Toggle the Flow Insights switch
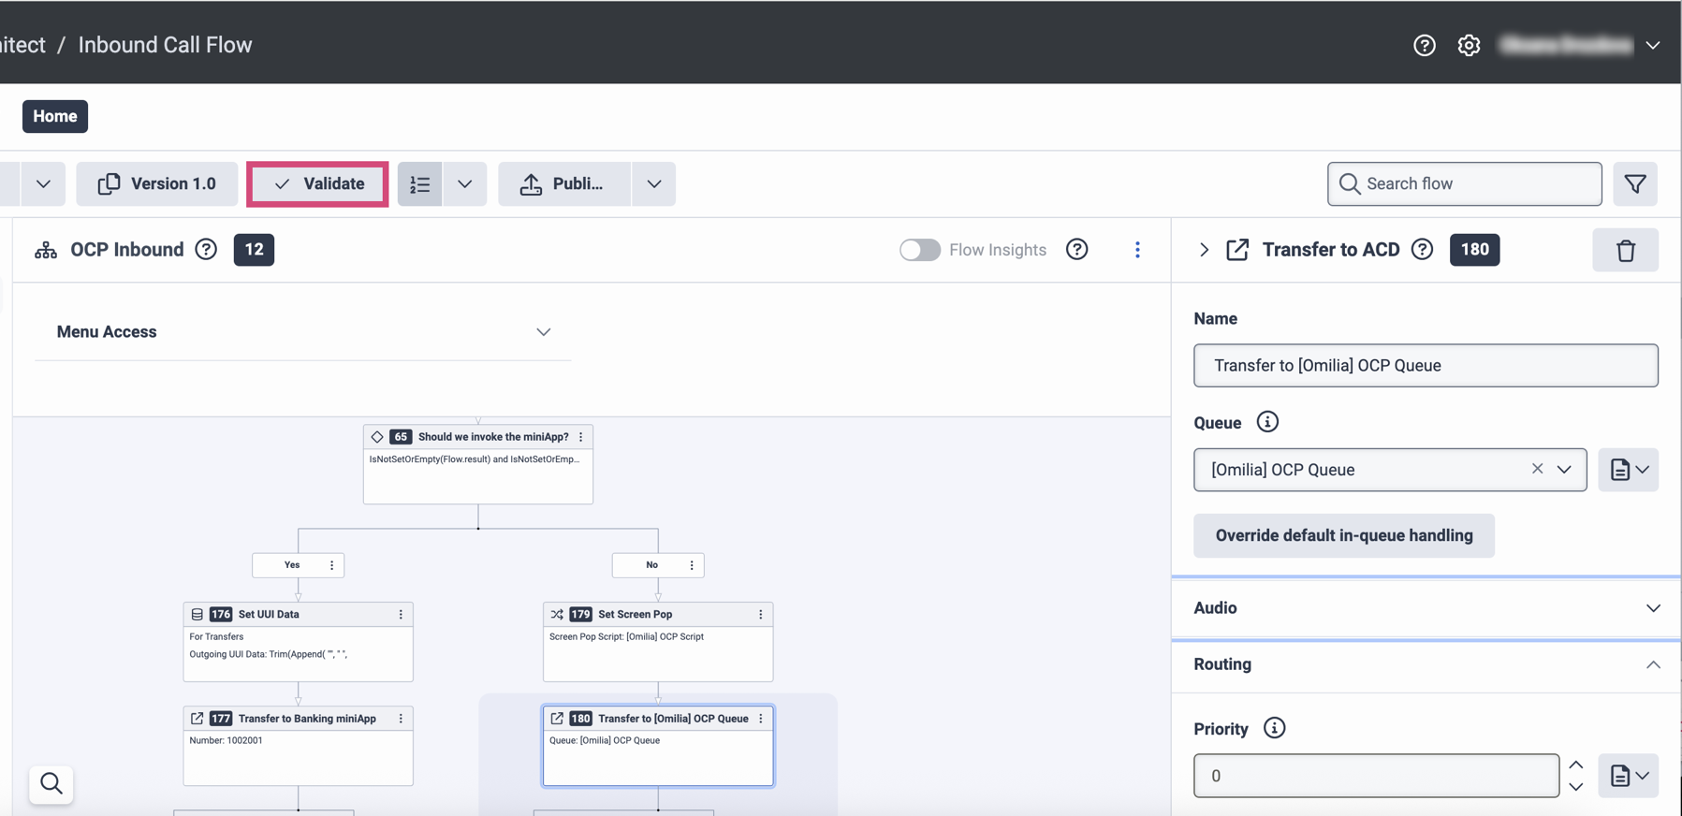Screen dimensions: 1682x816 919,250
